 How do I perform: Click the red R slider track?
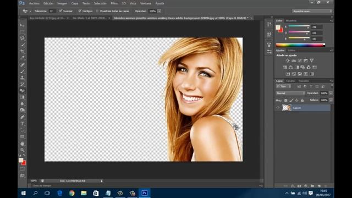click(299, 26)
